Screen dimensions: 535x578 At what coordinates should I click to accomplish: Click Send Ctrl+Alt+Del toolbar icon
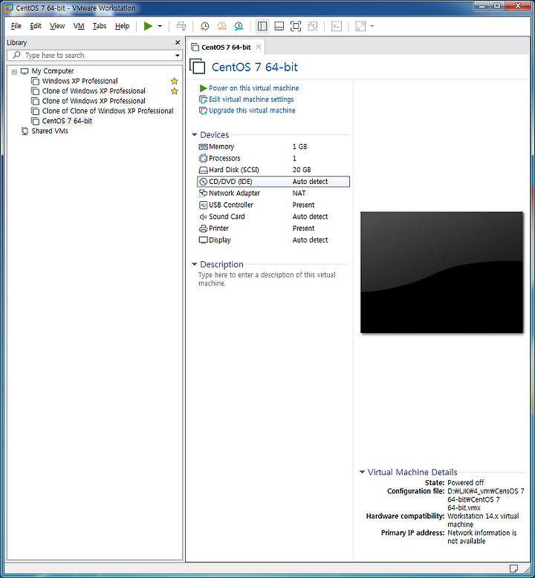[x=181, y=26]
